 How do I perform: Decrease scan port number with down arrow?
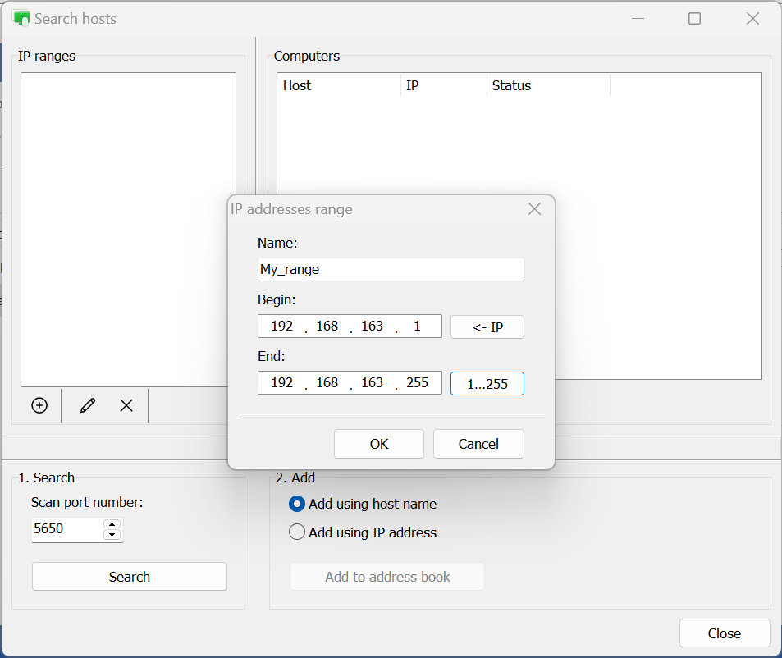pyautogui.click(x=112, y=535)
